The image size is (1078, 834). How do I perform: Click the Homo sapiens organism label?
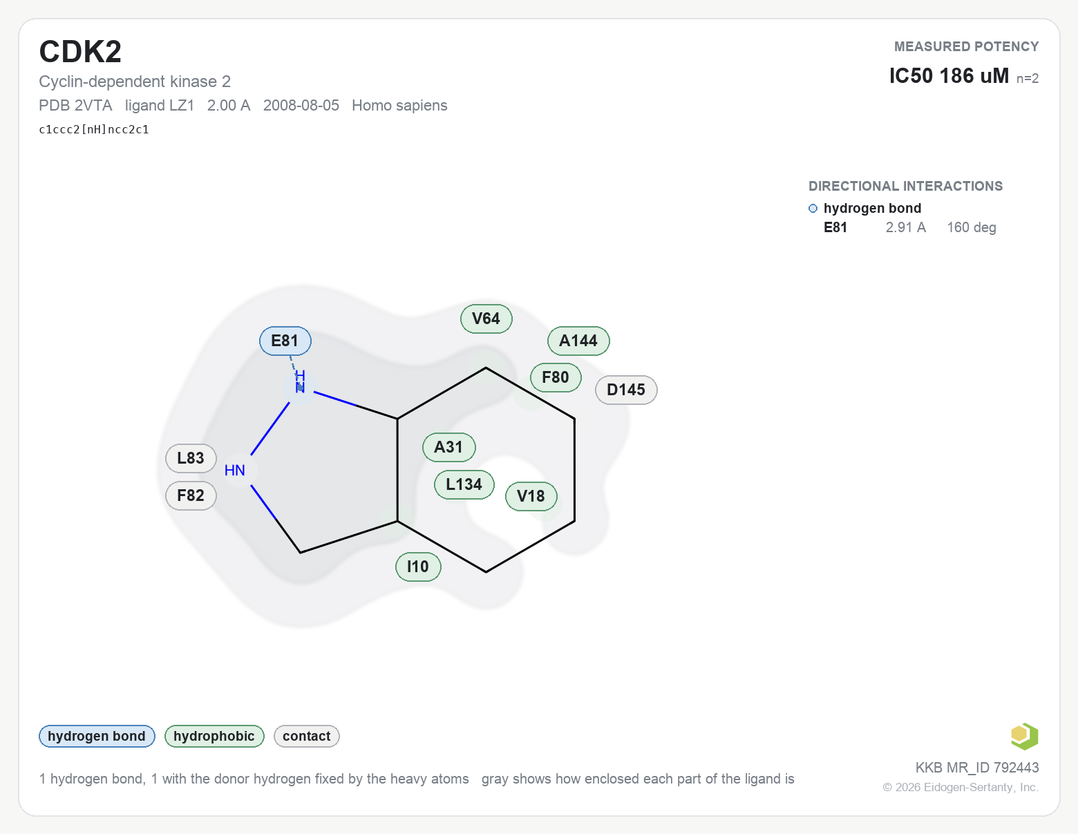(x=399, y=106)
